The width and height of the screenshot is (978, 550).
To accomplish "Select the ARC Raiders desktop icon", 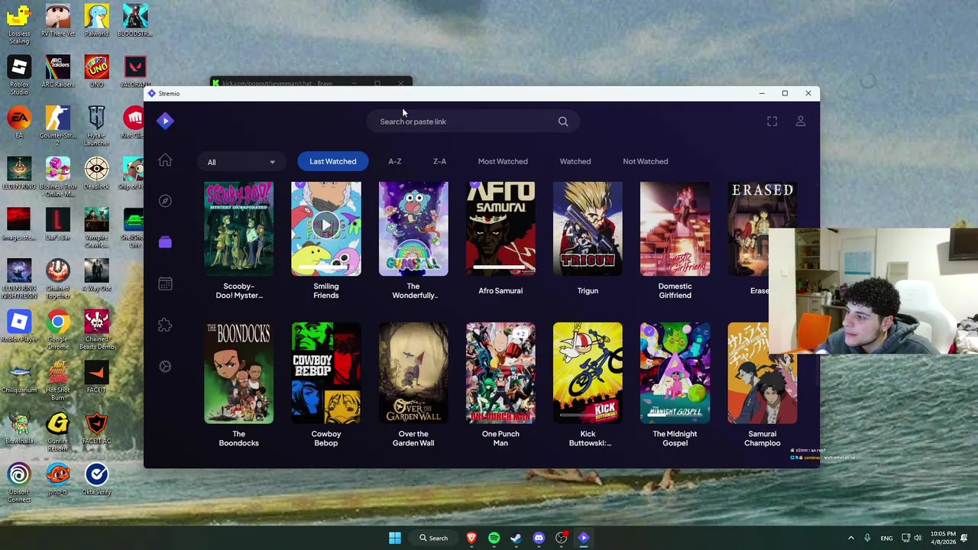I will click(58, 72).
